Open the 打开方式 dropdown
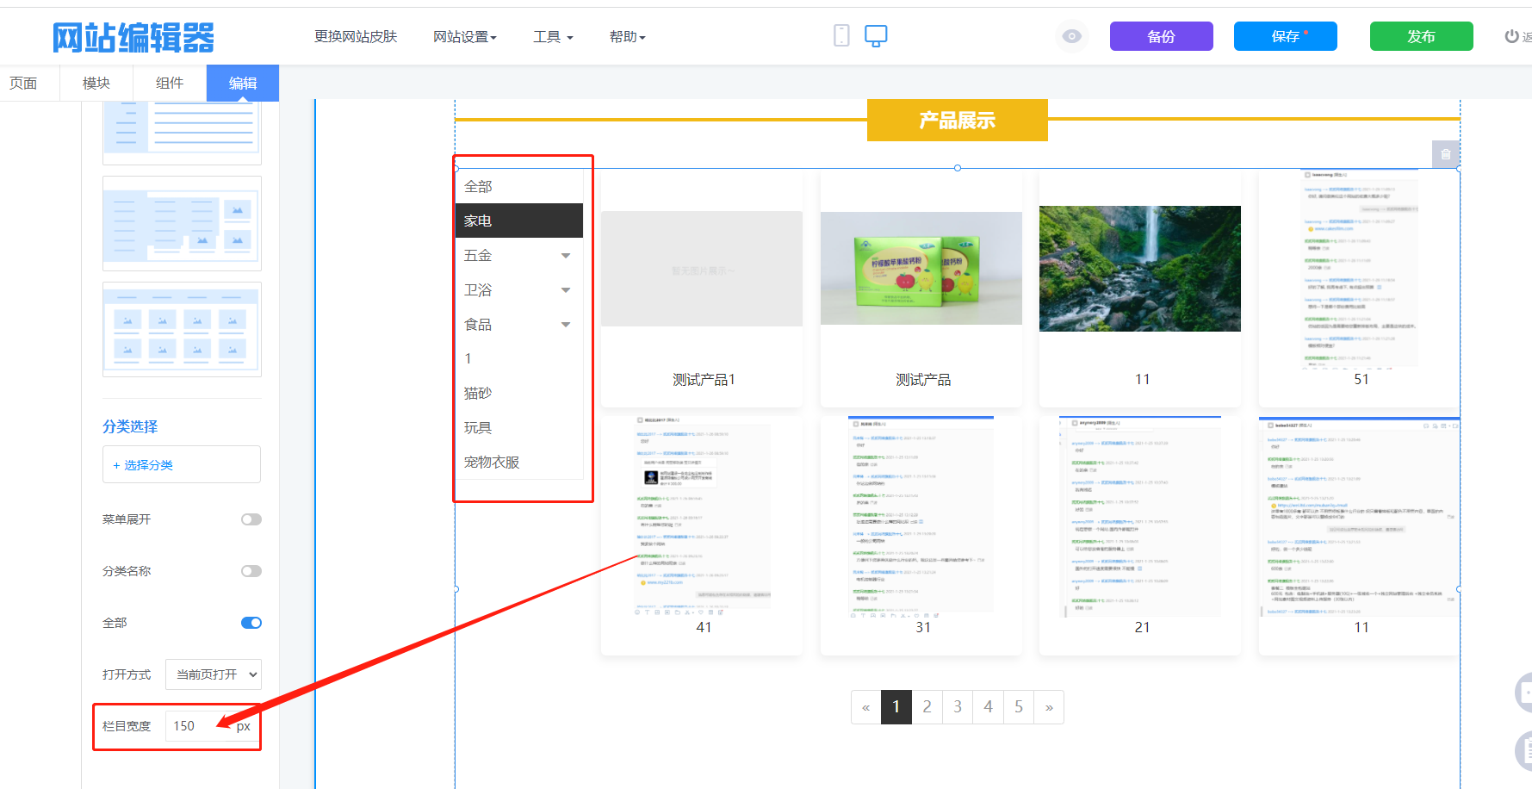 (x=214, y=674)
